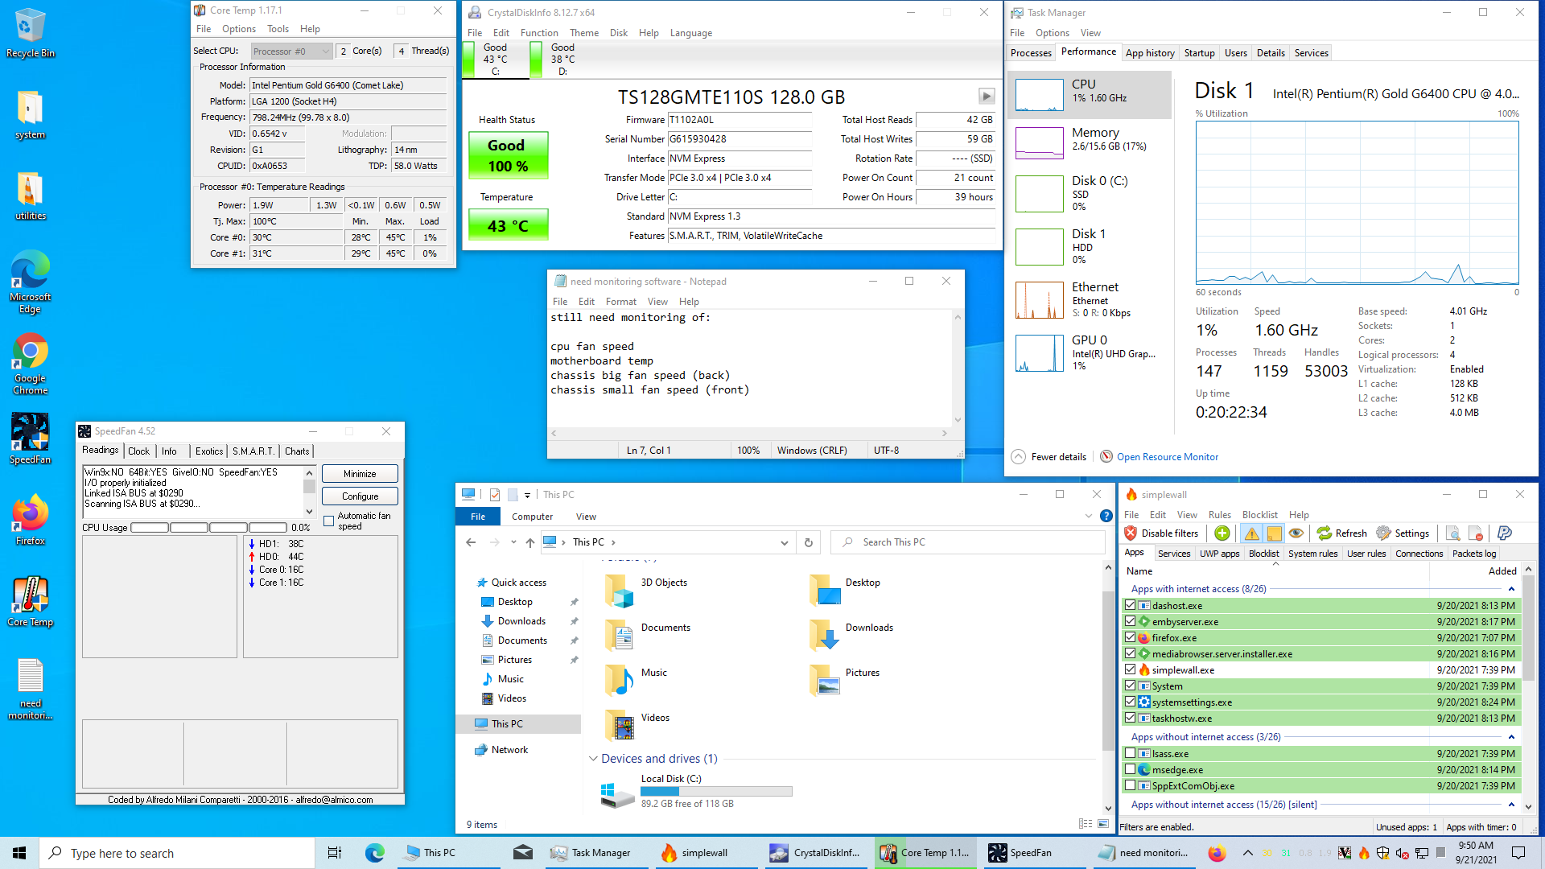Toggle the warning triangle notifications icon
Viewport: 1545px width, 869px height.
[1251, 533]
